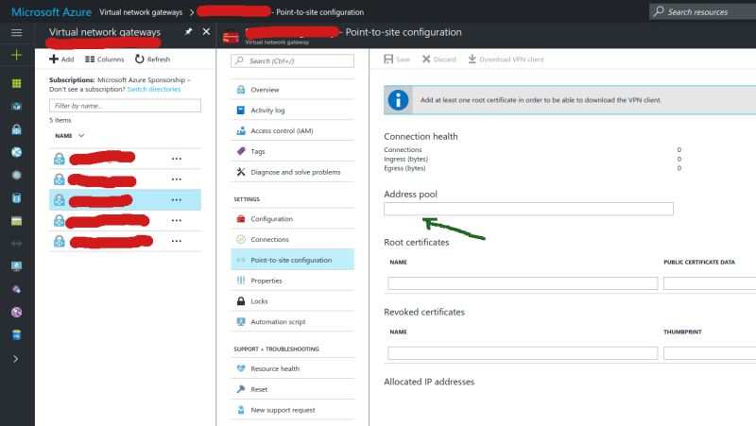Click Virtual network gateways breadcrumb
The image size is (756, 426).
141,12
